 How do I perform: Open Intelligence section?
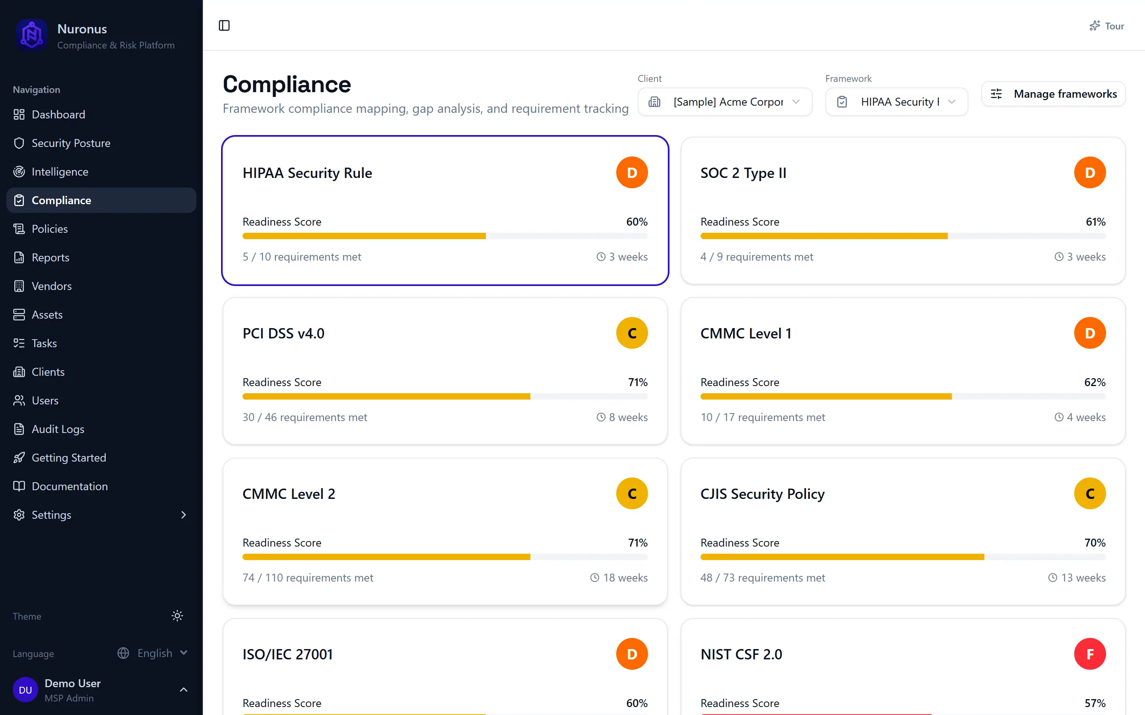101,172
